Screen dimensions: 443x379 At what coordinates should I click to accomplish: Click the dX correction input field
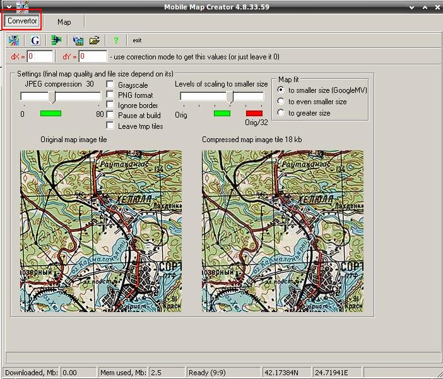pos(40,57)
